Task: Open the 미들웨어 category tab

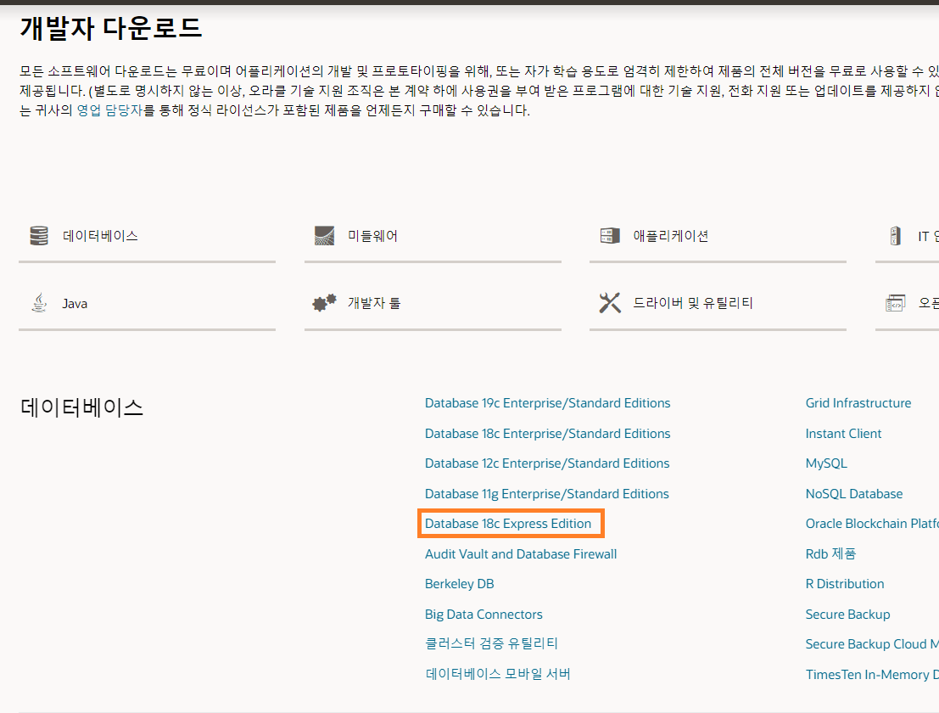Action: (x=433, y=236)
